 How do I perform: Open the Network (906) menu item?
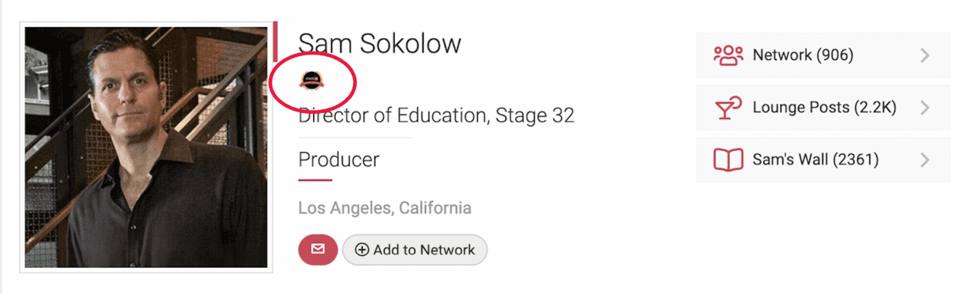[823, 55]
